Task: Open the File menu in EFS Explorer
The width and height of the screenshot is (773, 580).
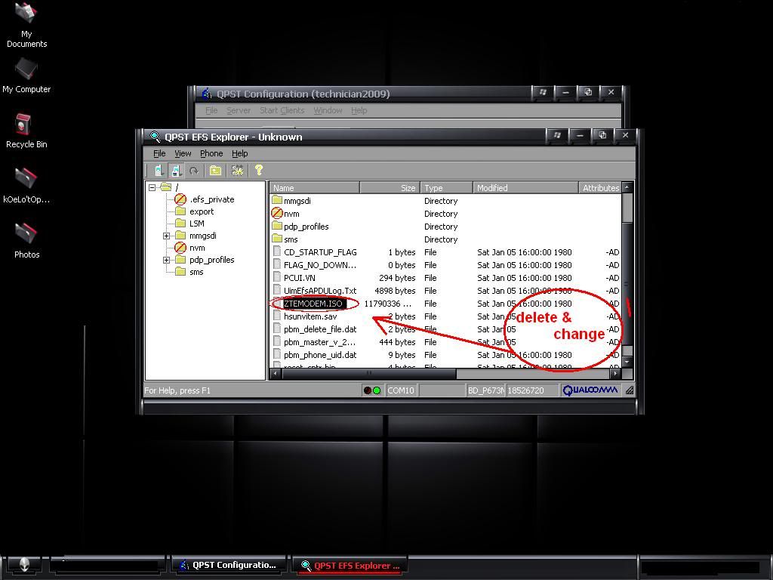Action: 159,153
